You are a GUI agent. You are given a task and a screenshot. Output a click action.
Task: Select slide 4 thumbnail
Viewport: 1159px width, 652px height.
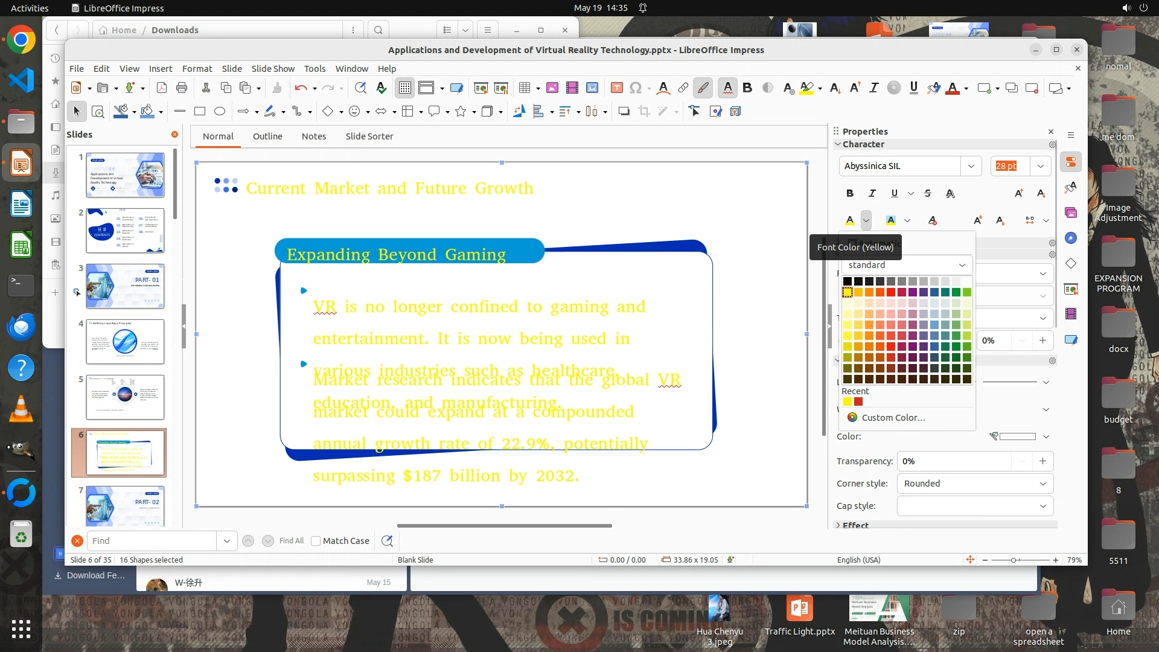(125, 342)
